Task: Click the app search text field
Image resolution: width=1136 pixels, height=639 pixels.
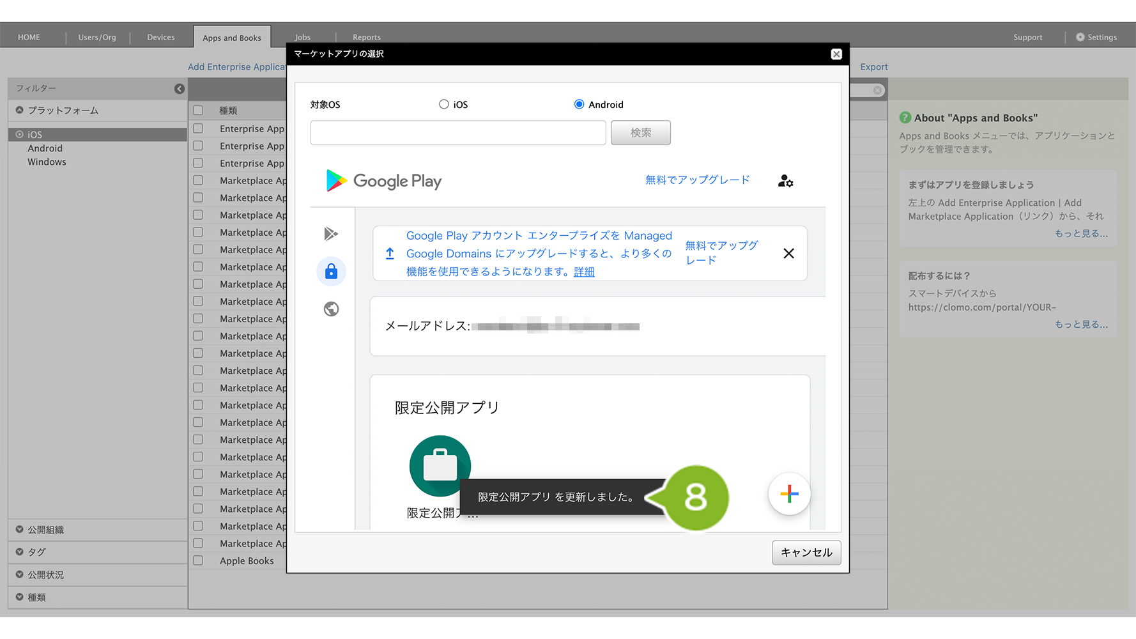Action: [x=457, y=133]
